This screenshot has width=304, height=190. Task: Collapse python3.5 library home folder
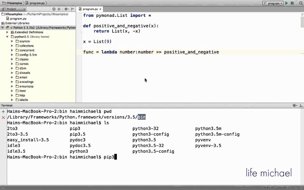[7, 37]
